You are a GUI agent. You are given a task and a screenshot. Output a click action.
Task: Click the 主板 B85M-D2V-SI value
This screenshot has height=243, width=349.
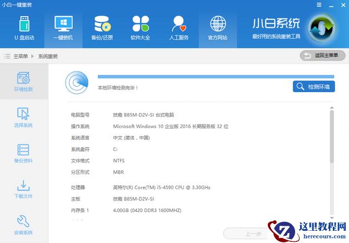(x=133, y=199)
